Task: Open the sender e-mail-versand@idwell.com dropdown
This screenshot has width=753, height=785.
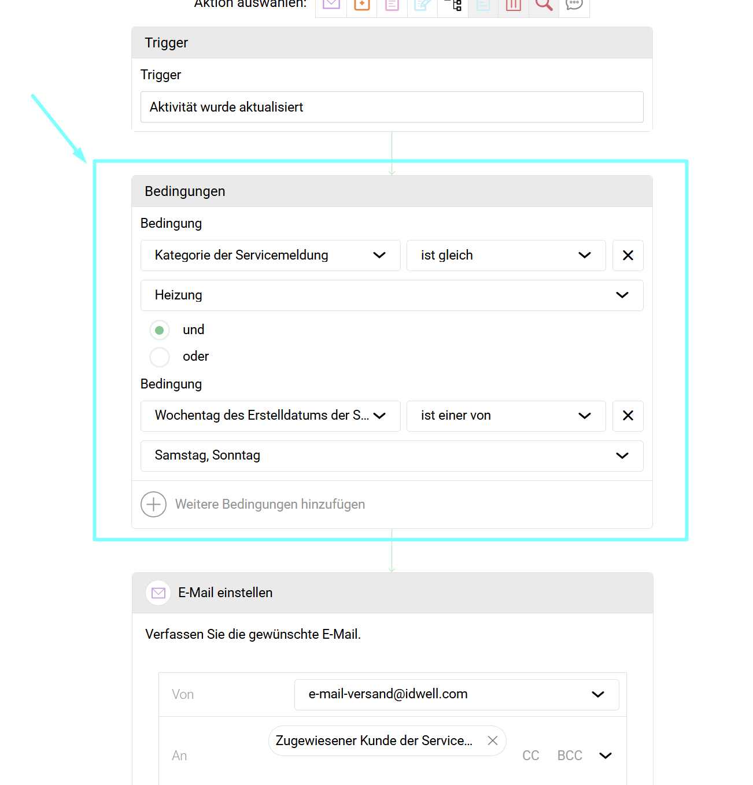Action: pos(456,694)
